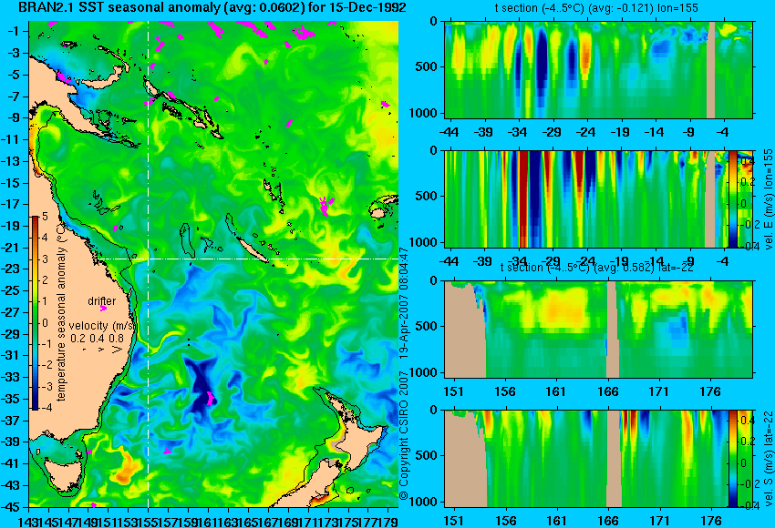Click the '-23' latitude label on the map axis
This screenshot has height=528, width=775.
[12, 269]
